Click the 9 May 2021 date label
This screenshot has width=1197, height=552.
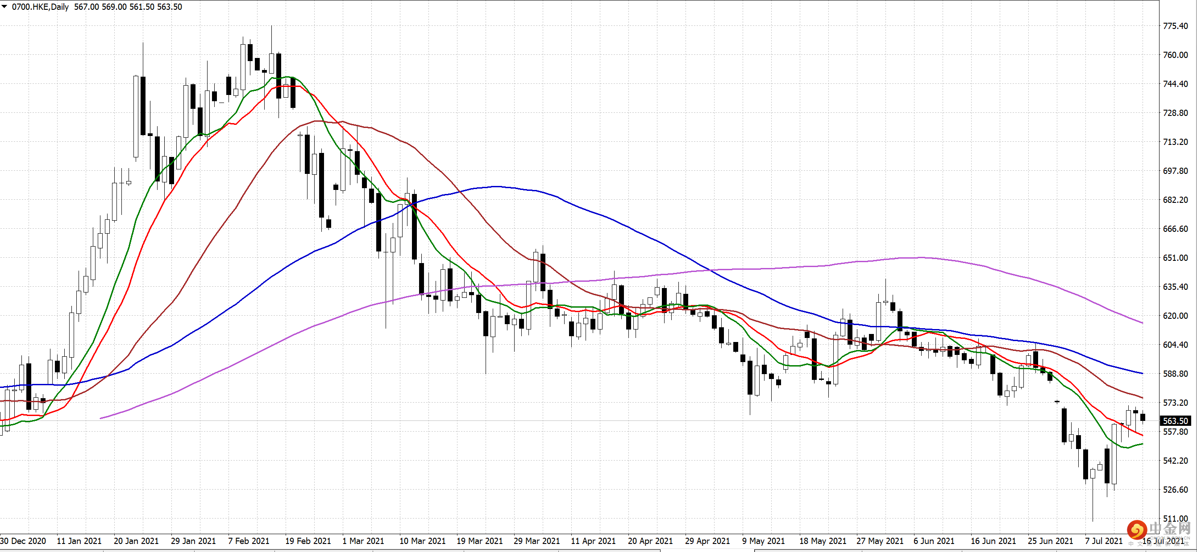[x=763, y=541]
